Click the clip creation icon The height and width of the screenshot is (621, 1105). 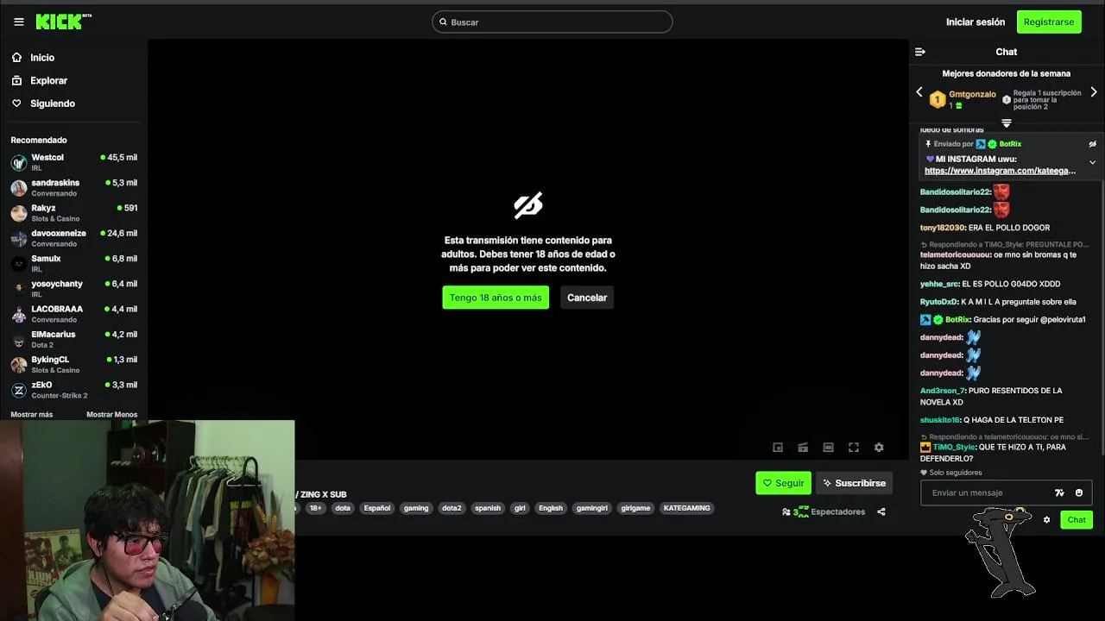[803, 448]
